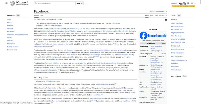Hide the Tools panel
Image resolution: width=201 pixels, height=104 pixels.
[179, 15]
